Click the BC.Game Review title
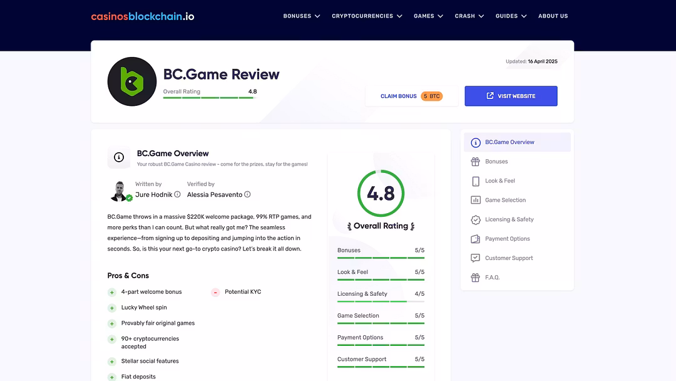 [x=221, y=74]
